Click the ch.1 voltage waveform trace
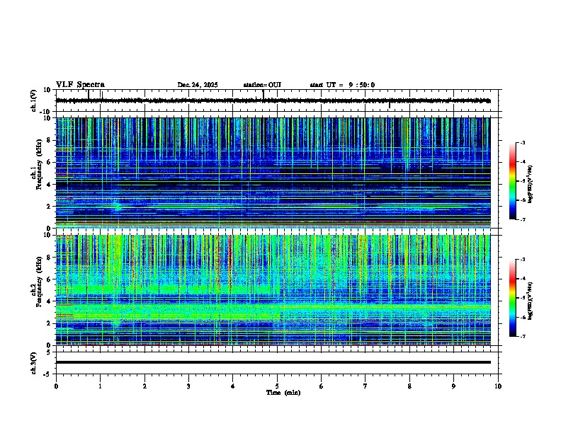Viewport: 561px width, 433px height. [x=273, y=100]
